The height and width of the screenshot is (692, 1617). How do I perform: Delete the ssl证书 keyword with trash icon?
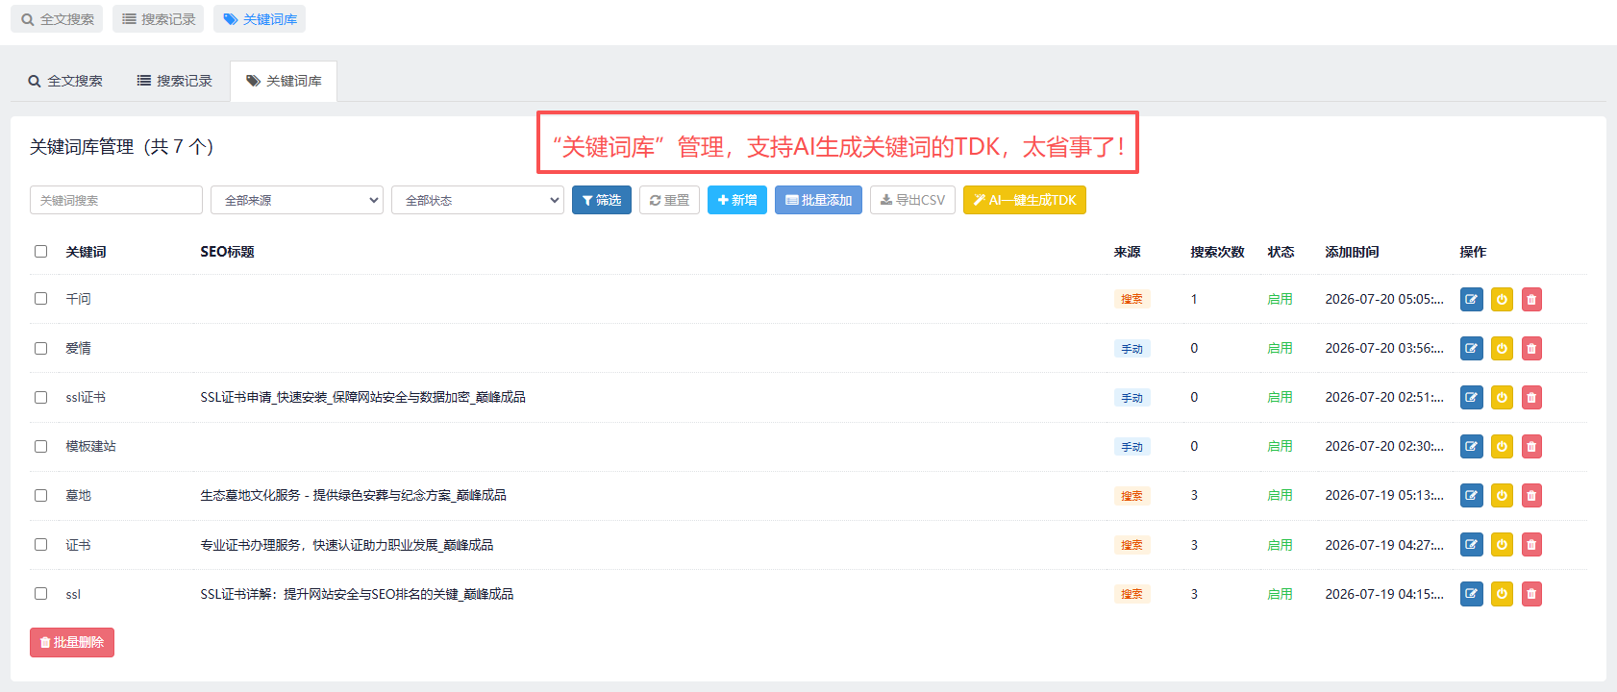[x=1531, y=397]
